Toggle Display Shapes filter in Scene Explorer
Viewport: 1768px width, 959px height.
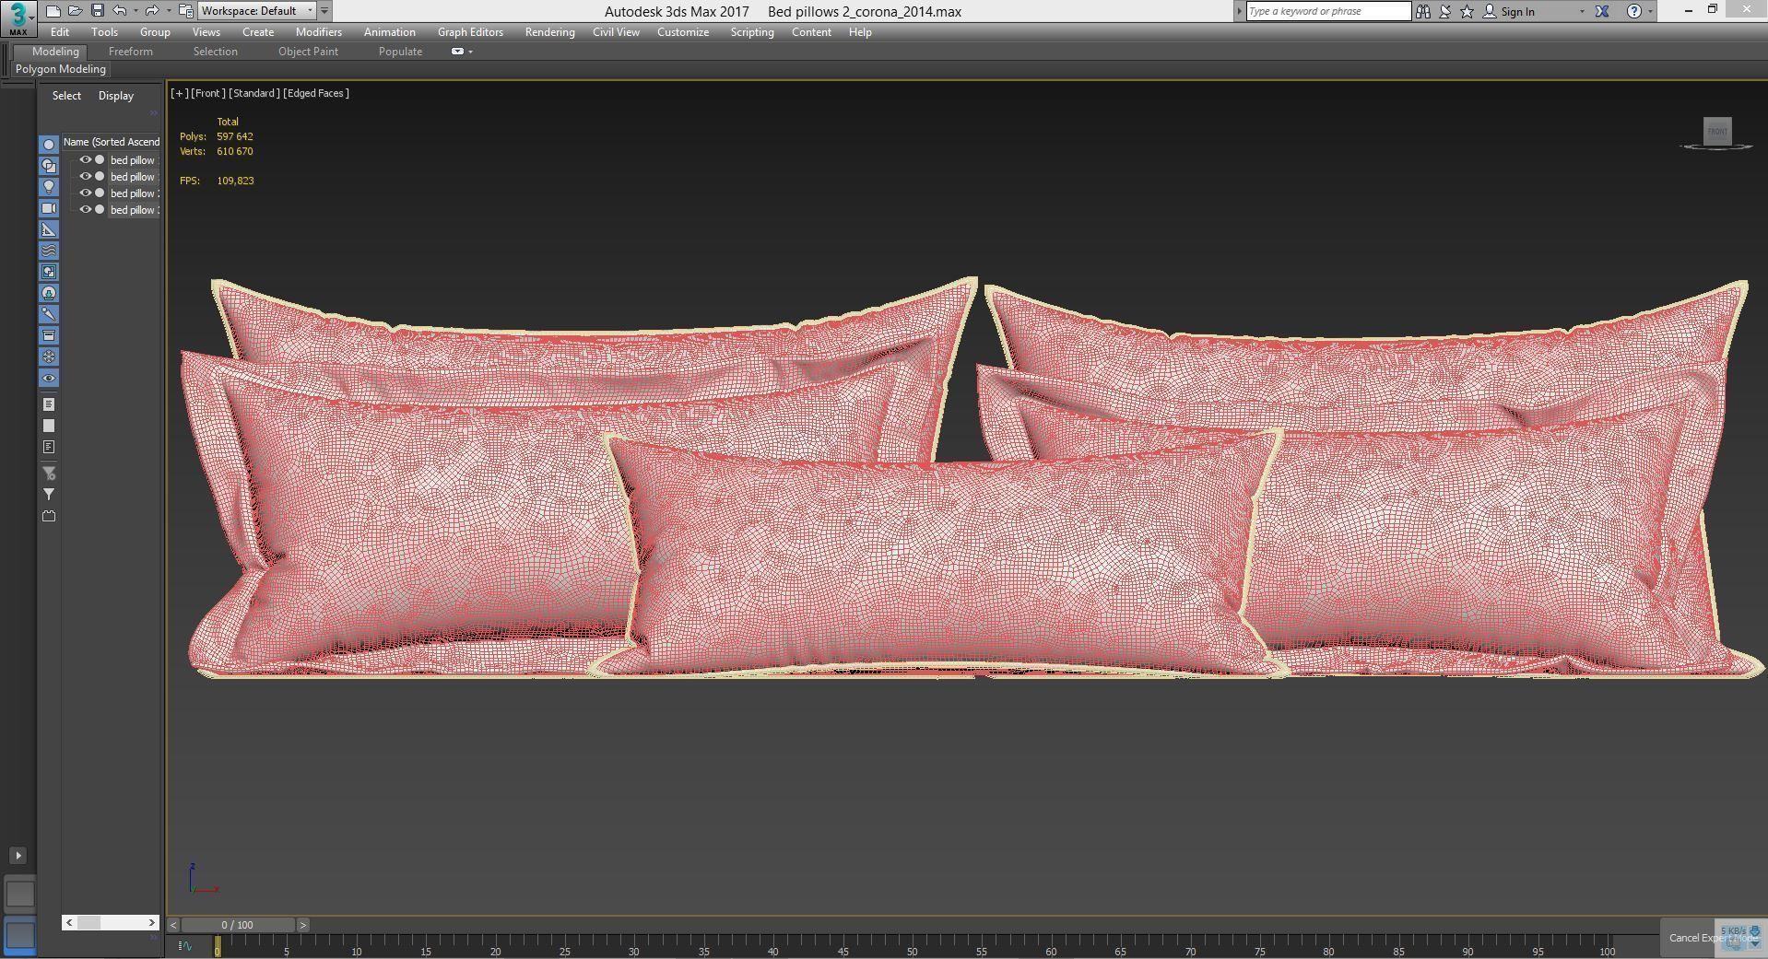point(49,166)
